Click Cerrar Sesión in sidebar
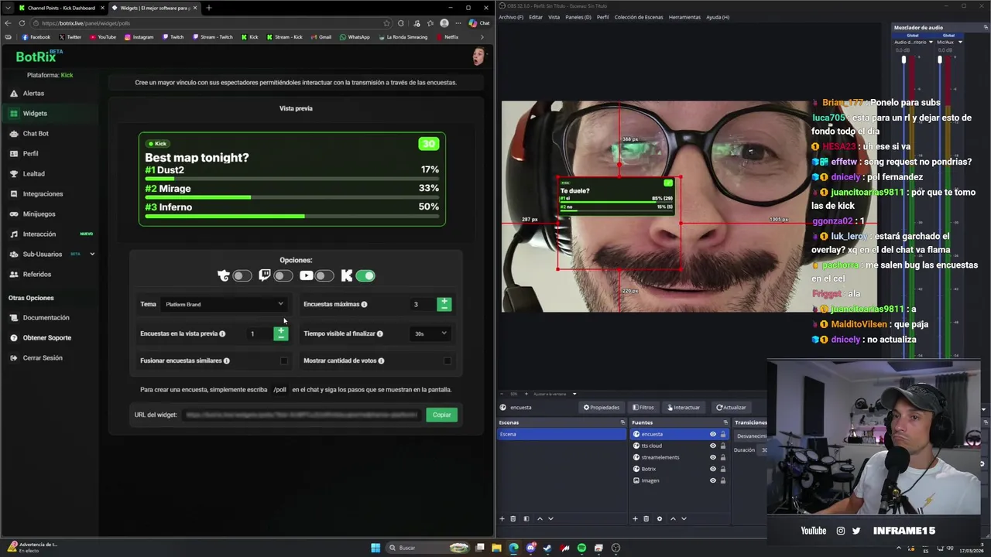 43,357
